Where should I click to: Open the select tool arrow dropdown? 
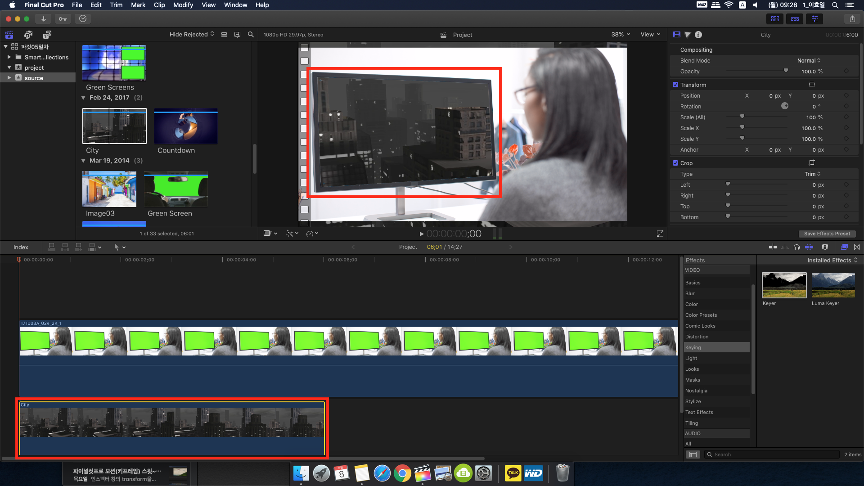pos(120,247)
